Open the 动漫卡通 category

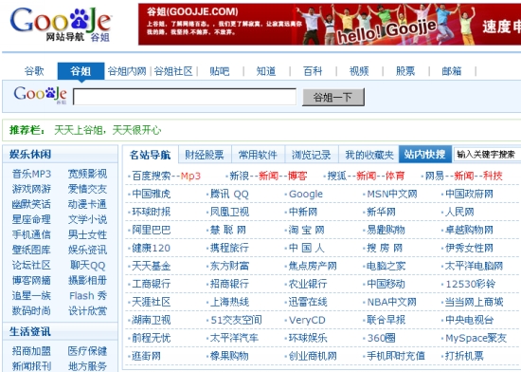(x=87, y=204)
